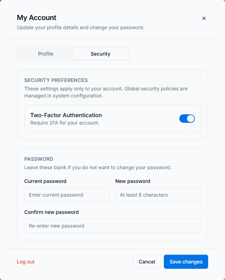Screen dimensions: 225x280
Task: Cancel the account changes
Action: 147,262
